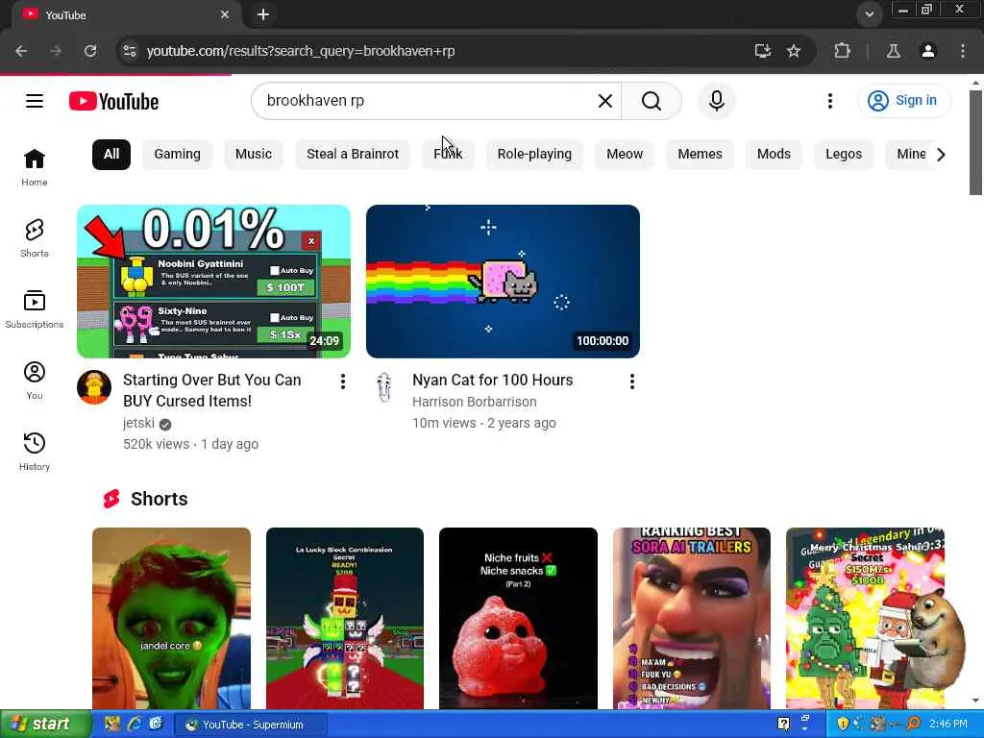
Task: Select the Funk filter chip
Action: pyautogui.click(x=448, y=155)
